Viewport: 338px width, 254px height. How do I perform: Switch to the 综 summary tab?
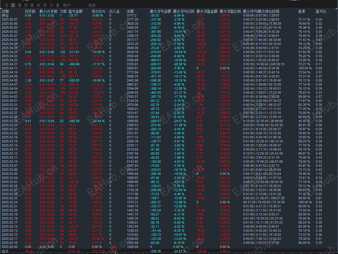6,5
